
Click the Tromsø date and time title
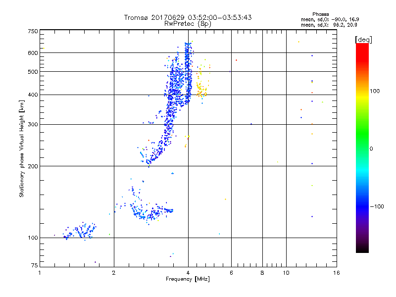pyautogui.click(x=188, y=17)
